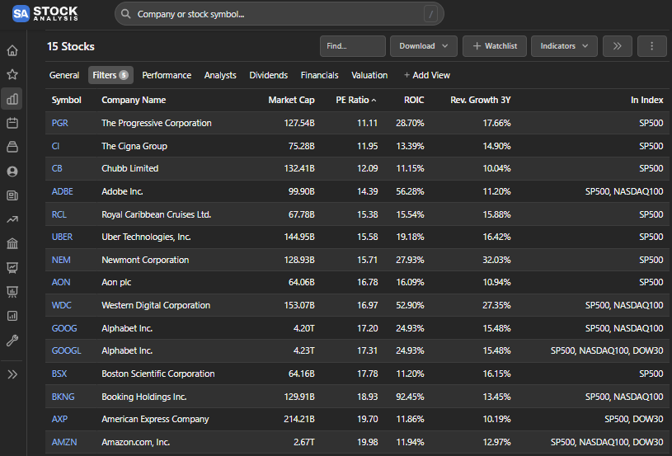
Task: Select the Filters tab
Action: (x=110, y=75)
